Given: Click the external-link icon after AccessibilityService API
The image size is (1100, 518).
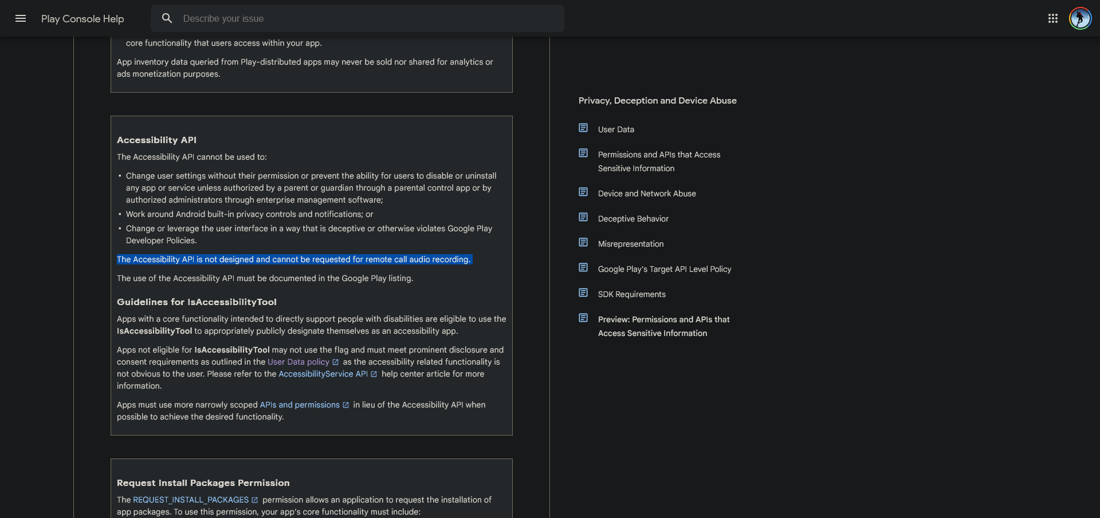Looking at the screenshot, I should 374,374.
